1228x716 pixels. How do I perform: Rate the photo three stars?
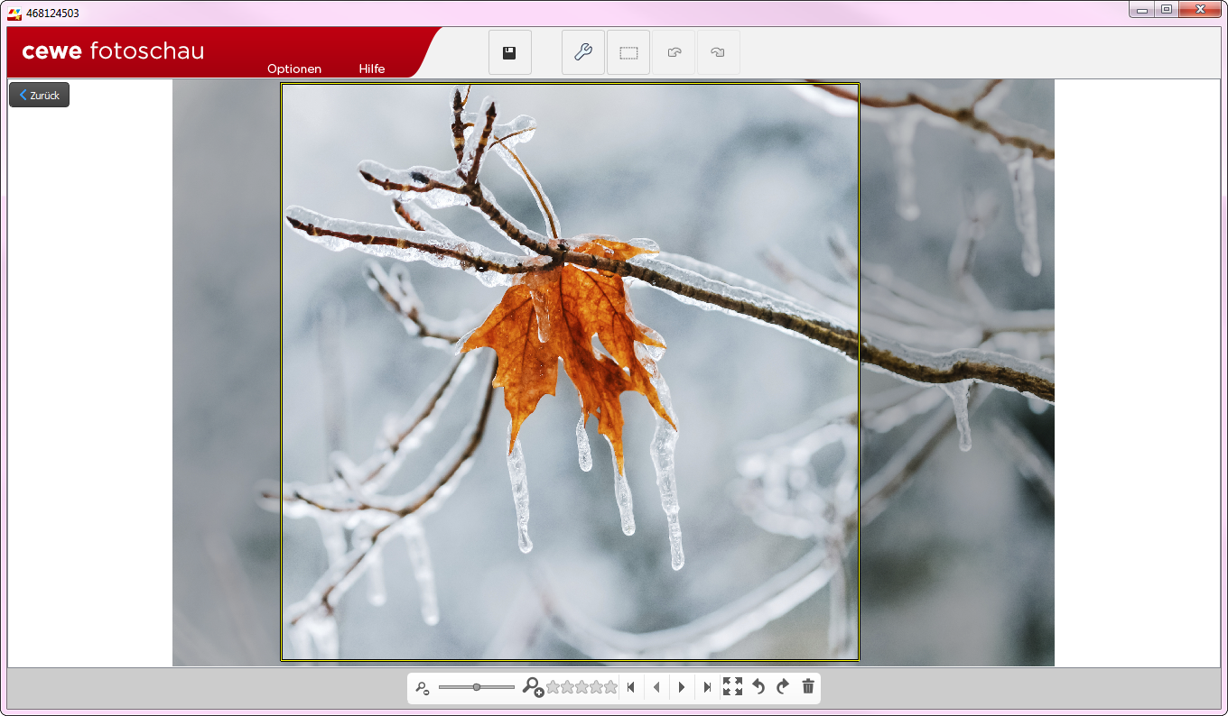(581, 687)
